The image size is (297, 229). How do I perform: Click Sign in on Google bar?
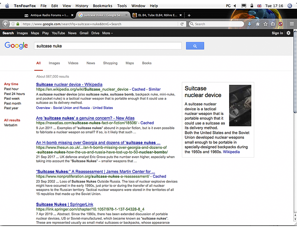coord(277,33)
